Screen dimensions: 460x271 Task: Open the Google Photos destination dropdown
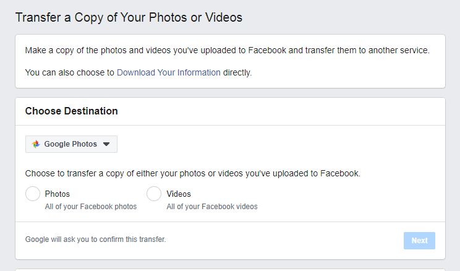71,144
